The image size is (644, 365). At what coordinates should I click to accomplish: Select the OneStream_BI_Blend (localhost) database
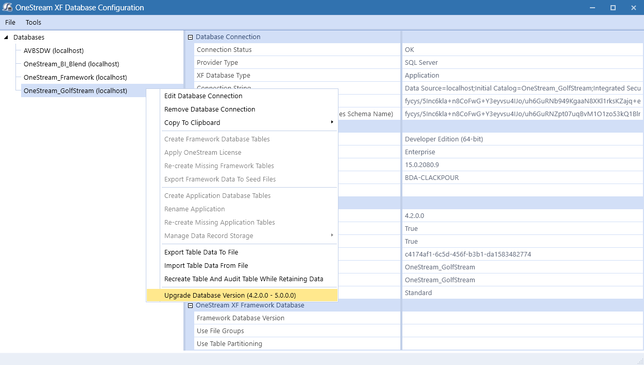click(x=72, y=64)
